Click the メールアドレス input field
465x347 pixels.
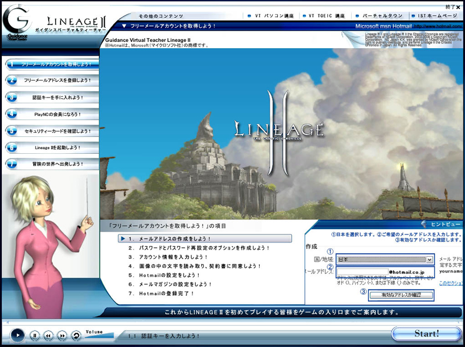[x=362, y=272]
